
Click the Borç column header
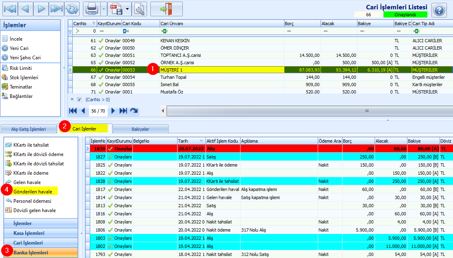302,24
